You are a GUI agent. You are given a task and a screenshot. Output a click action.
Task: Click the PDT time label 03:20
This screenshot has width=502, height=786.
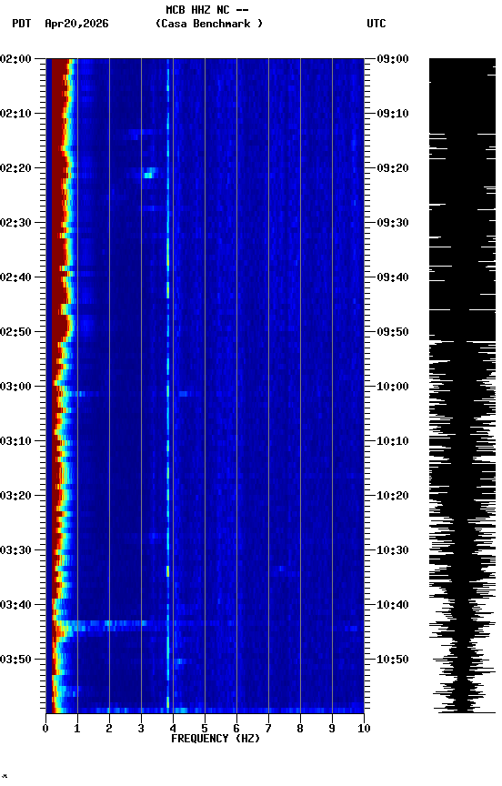click(15, 497)
